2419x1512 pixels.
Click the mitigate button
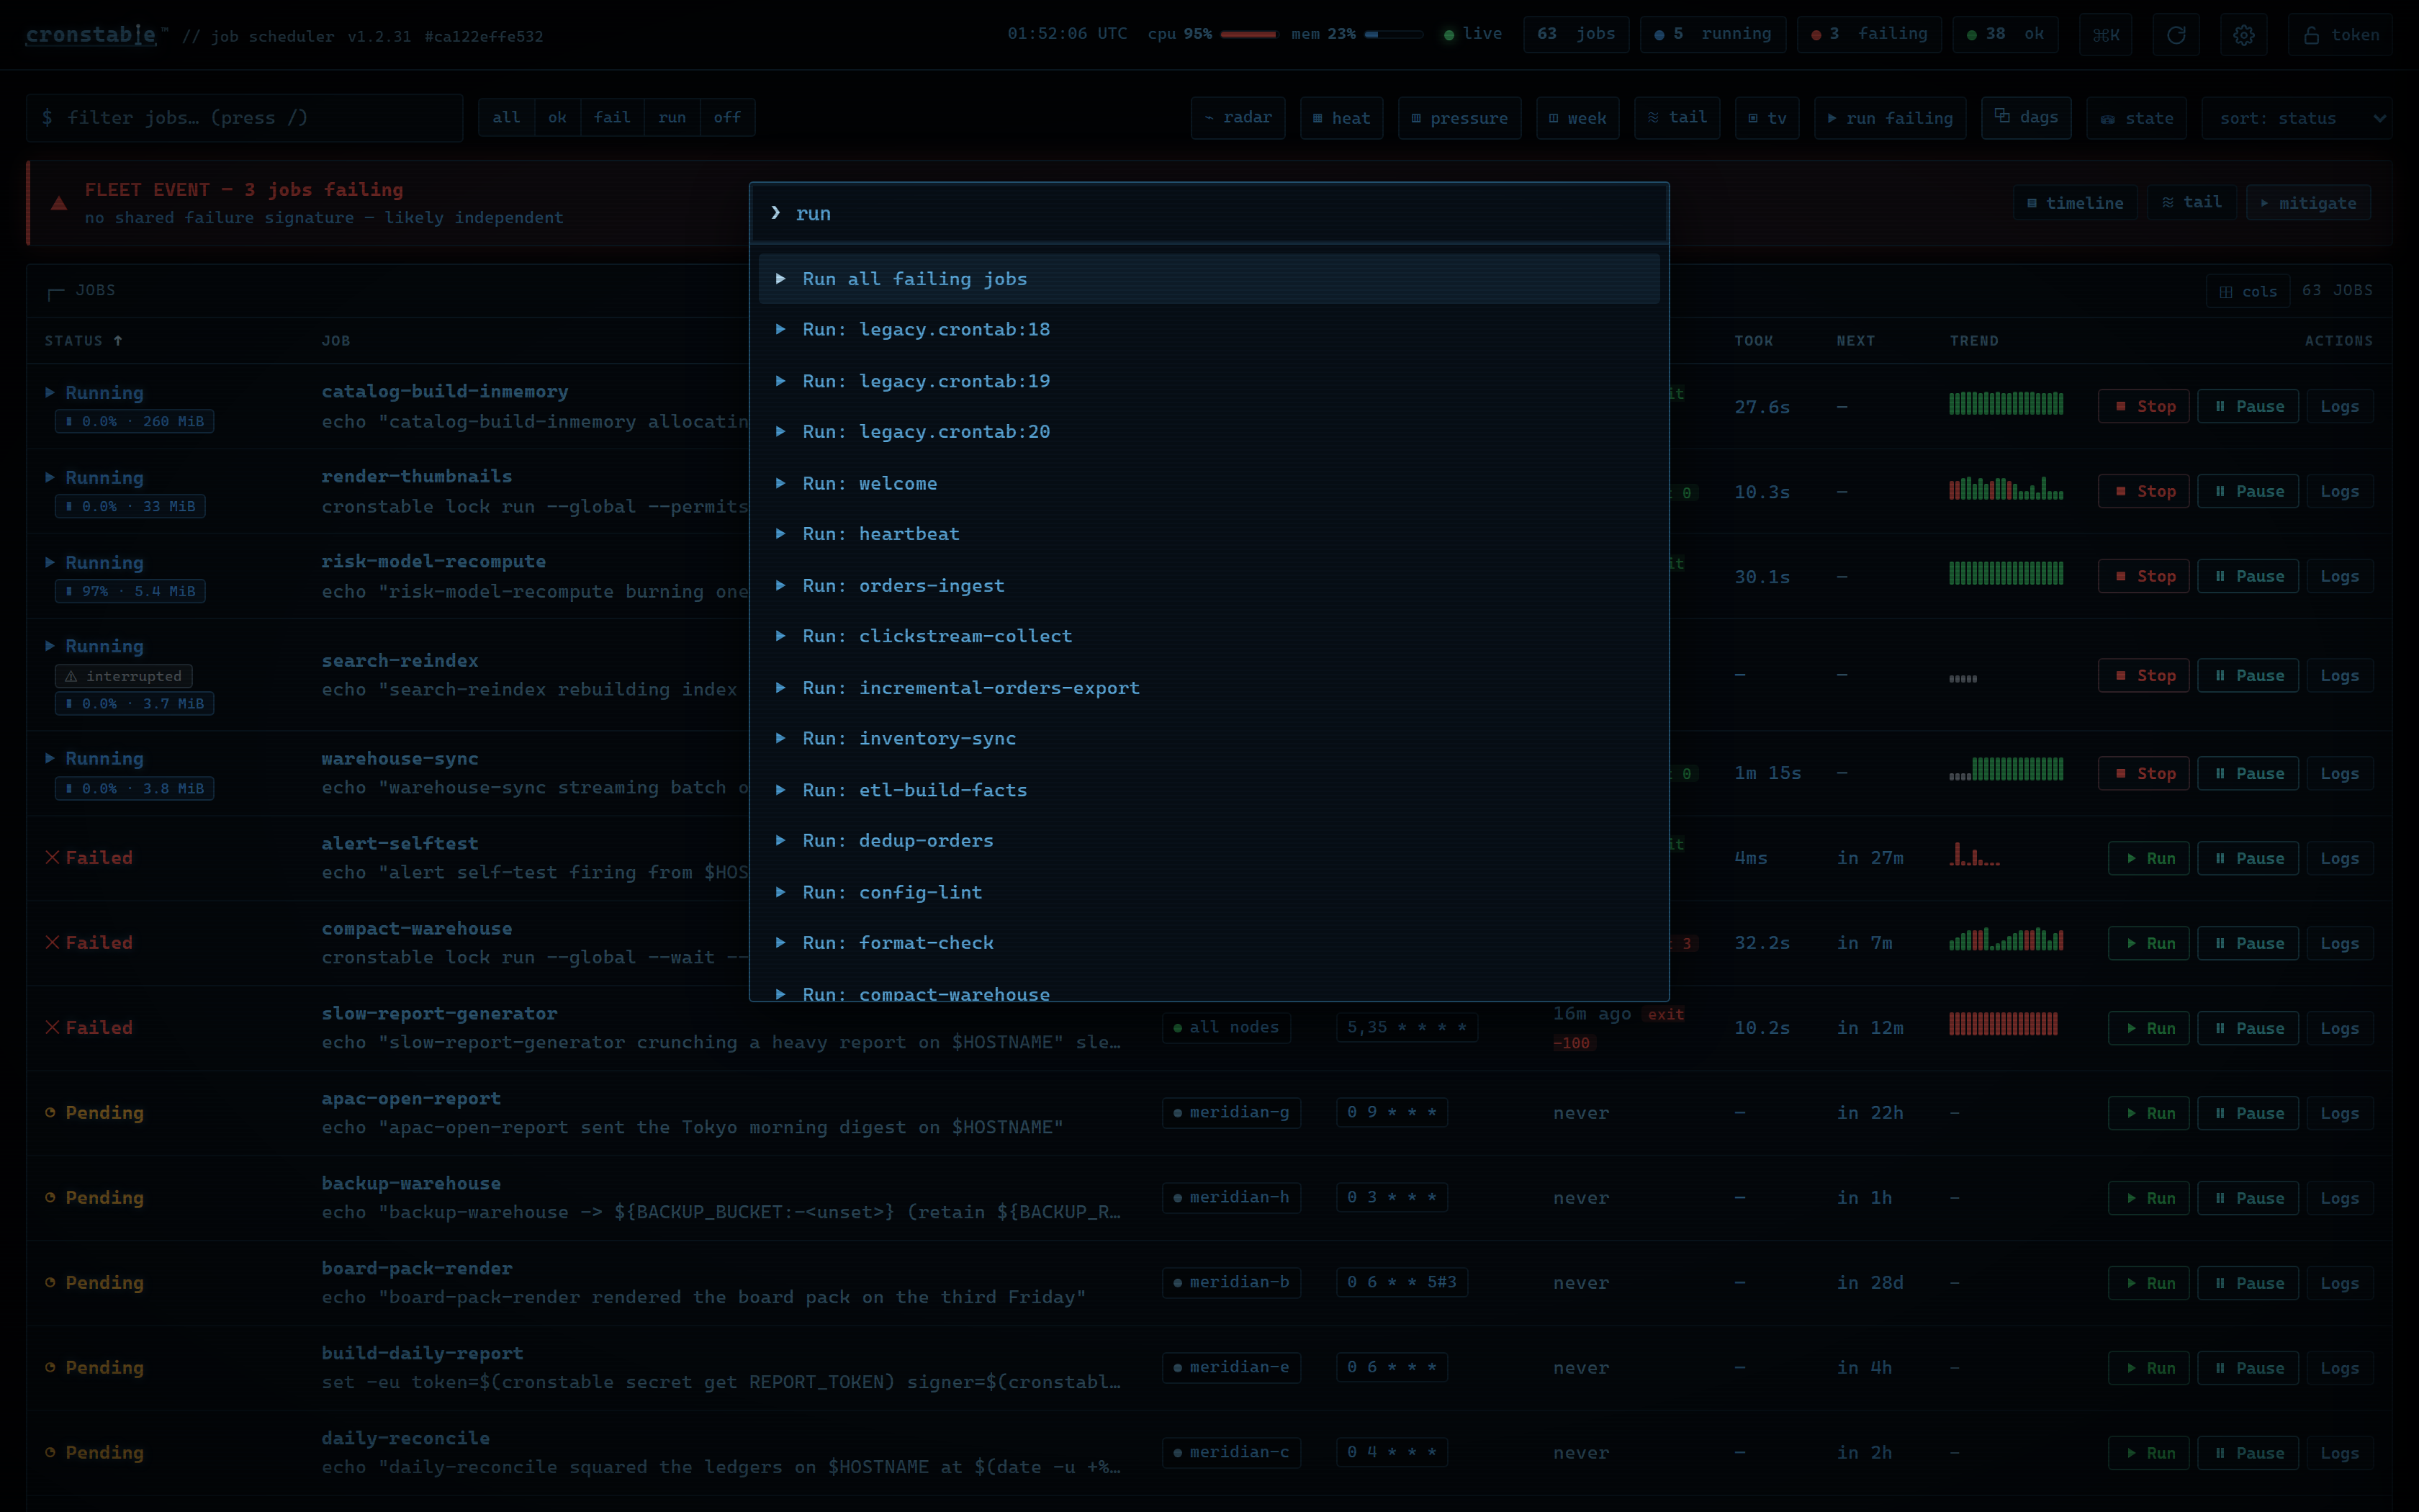pos(2308,203)
